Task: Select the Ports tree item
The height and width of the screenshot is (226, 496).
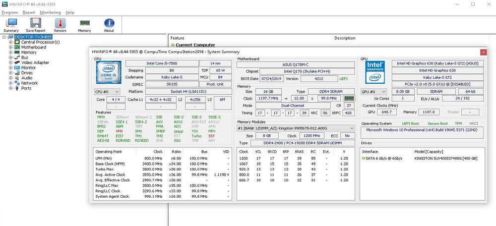Action: coord(26,88)
